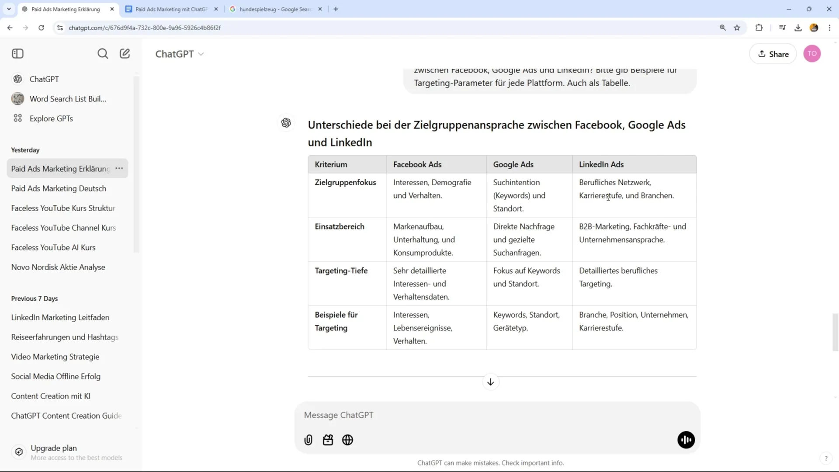The image size is (839, 472).
Task: Open media control icon in toolbar
Action: (x=782, y=28)
